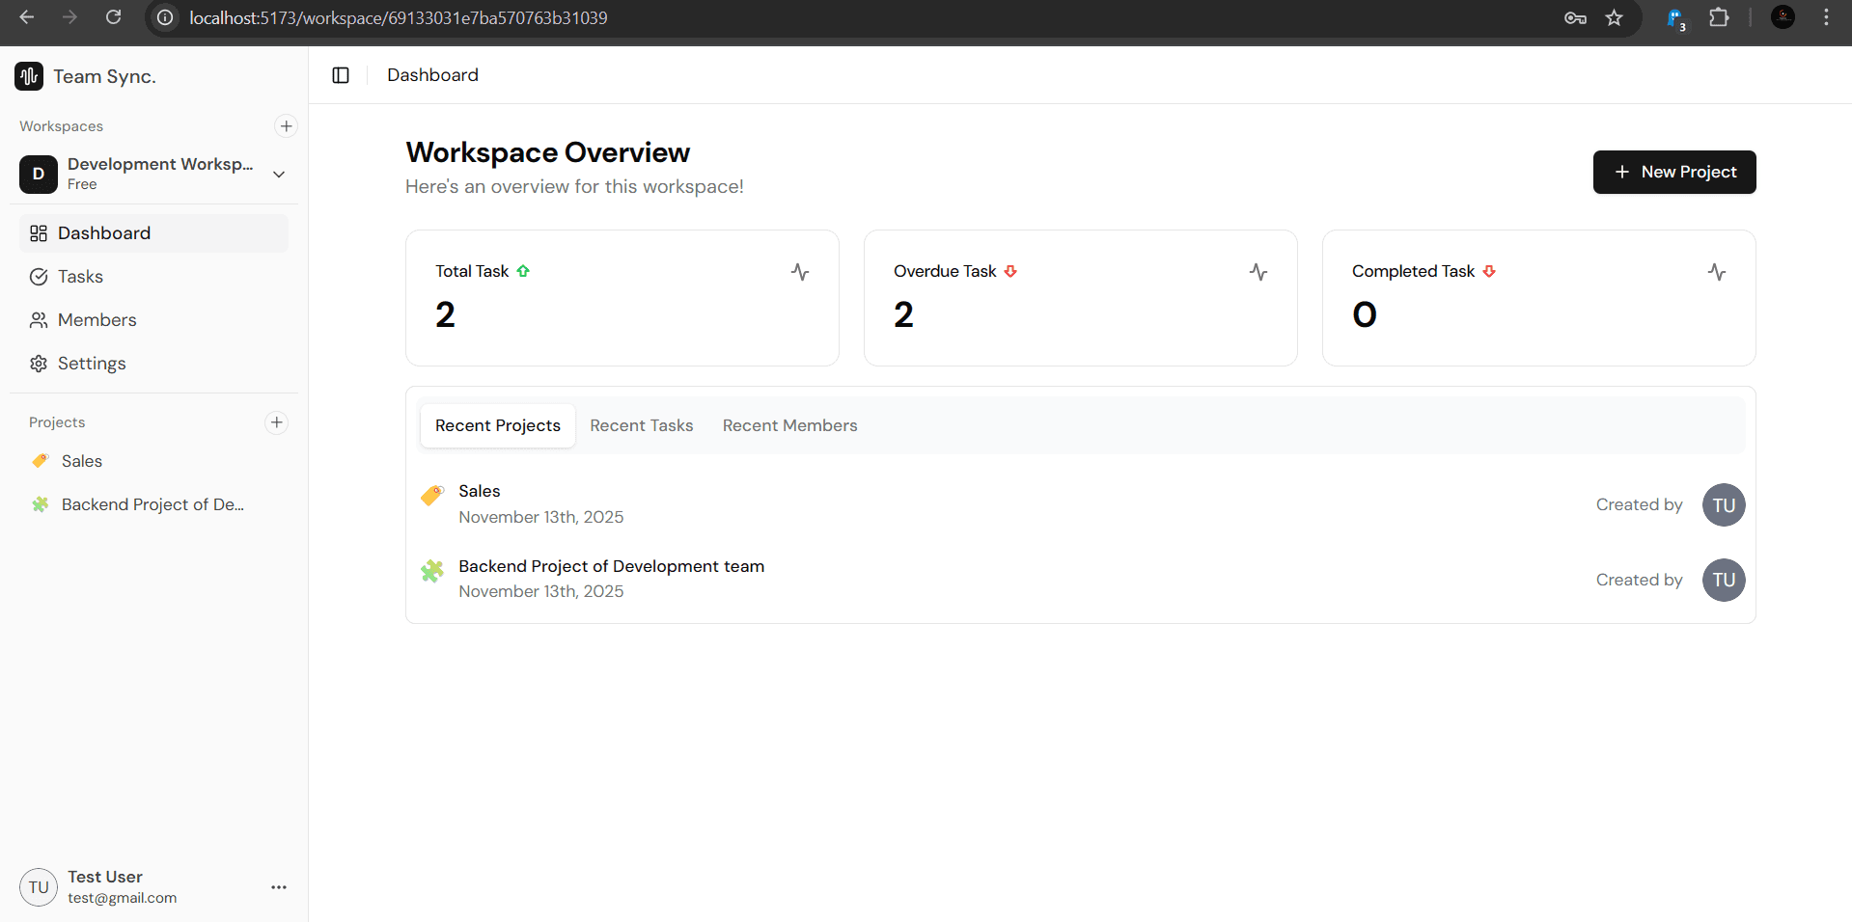Click the Workspace Overview heading

pos(548,152)
